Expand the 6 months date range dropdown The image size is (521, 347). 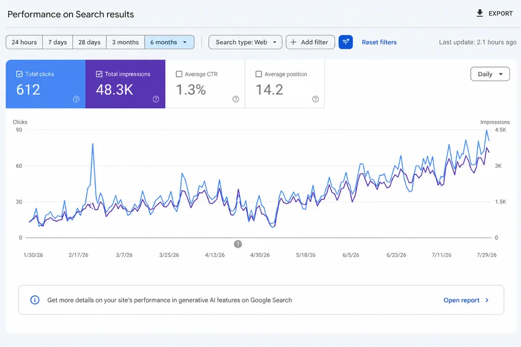[170, 42]
